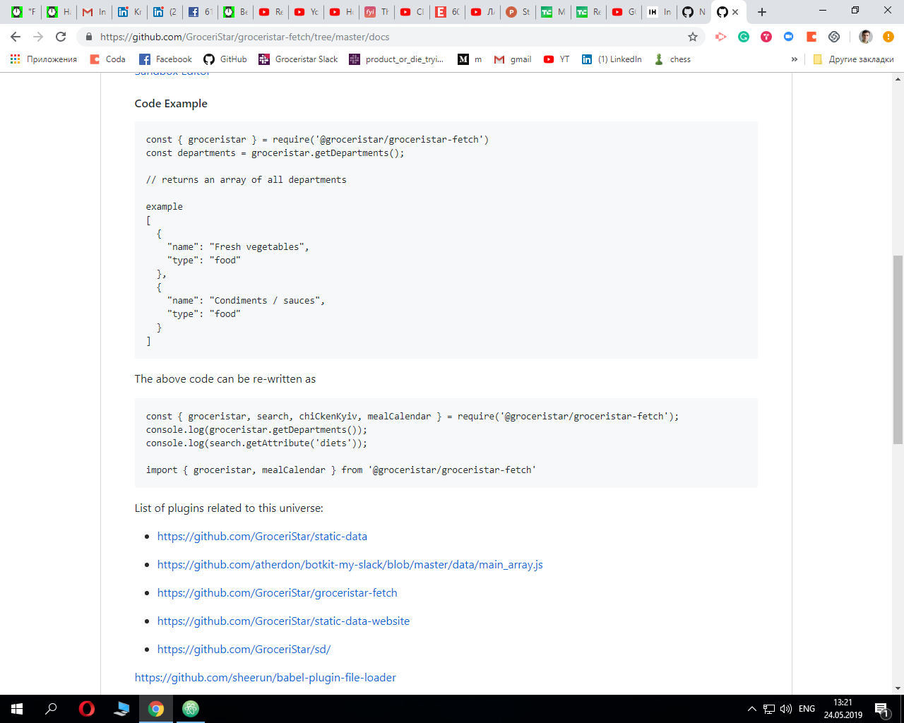Switch to the first TechCrunch tab
This screenshot has height=723, width=904.
tap(553, 12)
